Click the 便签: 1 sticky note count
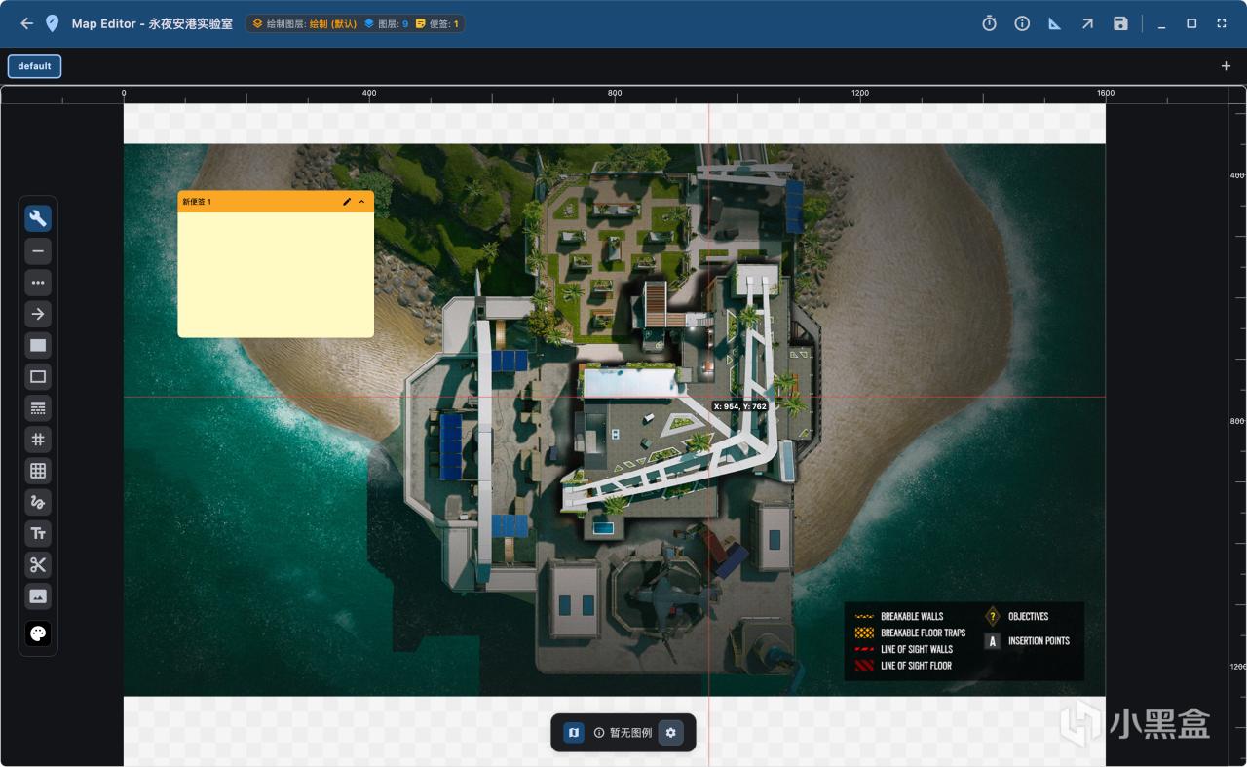This screenshot has width=1247, height=767. (x=436, y=23)
